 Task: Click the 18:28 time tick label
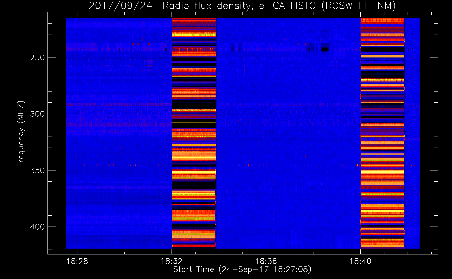point(77,261)
